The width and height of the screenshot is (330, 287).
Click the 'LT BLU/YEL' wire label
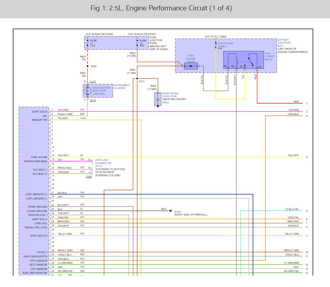click(x=292, y=209)
